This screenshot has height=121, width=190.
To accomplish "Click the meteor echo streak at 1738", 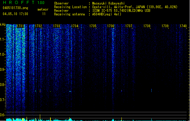I will (151, 90).
